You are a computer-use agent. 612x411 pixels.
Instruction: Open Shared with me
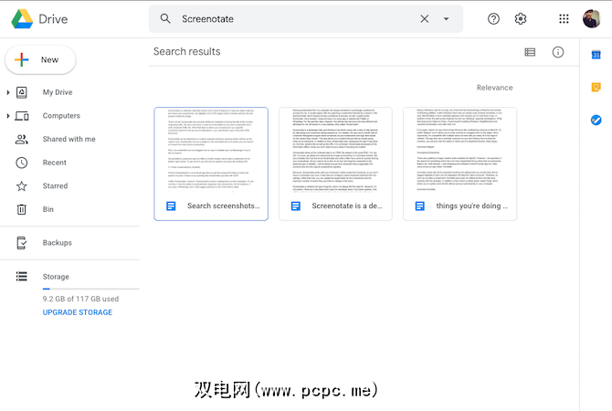coord(69,140)
